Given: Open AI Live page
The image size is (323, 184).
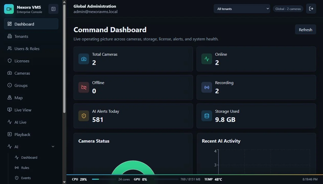Looking at the screenshot, I should [x=31, y=122].
